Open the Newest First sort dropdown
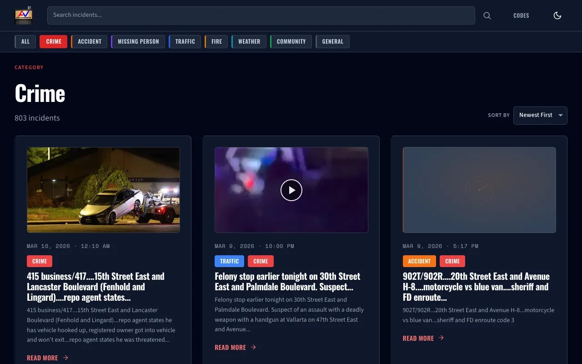The height and width of the screenshot is (364, 582). coord(540,115)
